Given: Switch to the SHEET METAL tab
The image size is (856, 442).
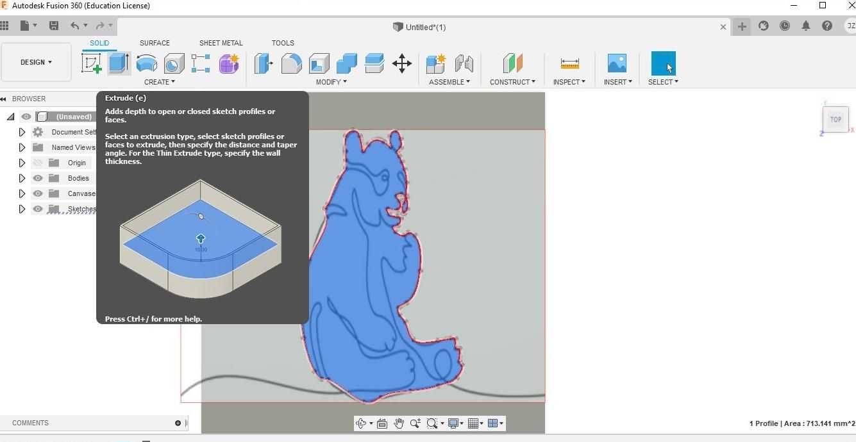Looking at the screenshot, I should pos(221,43).
